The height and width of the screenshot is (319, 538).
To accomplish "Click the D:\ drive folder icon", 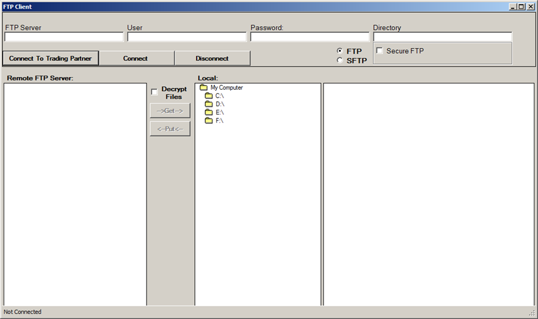I will point(209,104).
